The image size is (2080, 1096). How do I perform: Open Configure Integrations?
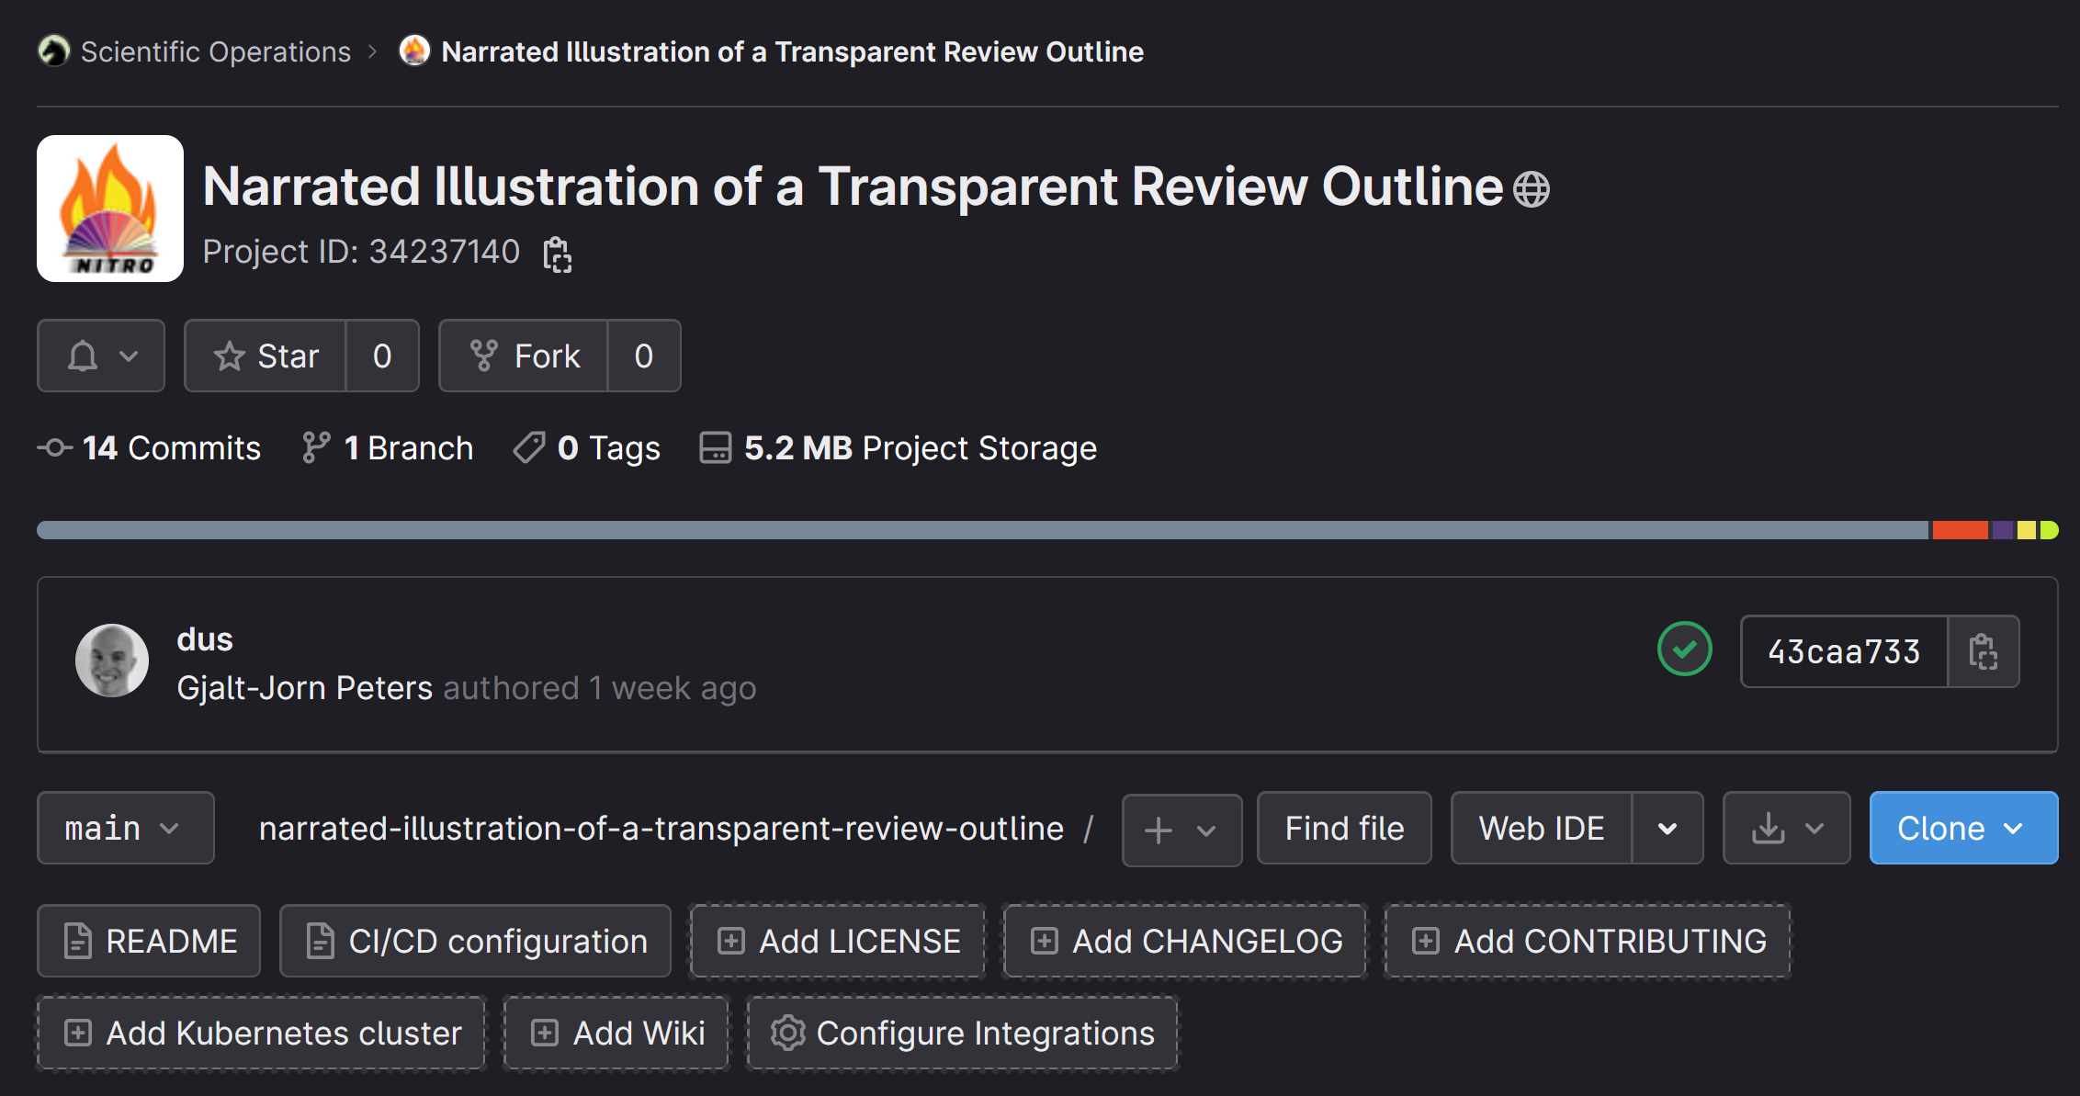pos(962,1033)
